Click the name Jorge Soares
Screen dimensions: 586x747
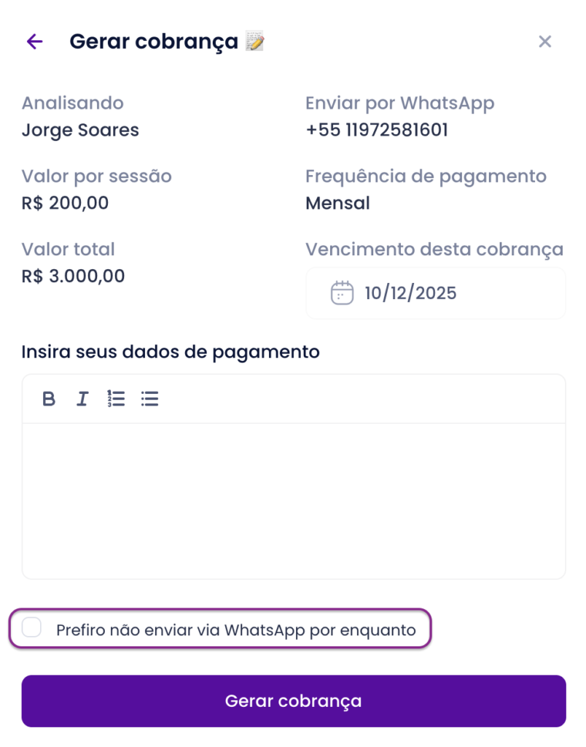click(x=80, y=131)
